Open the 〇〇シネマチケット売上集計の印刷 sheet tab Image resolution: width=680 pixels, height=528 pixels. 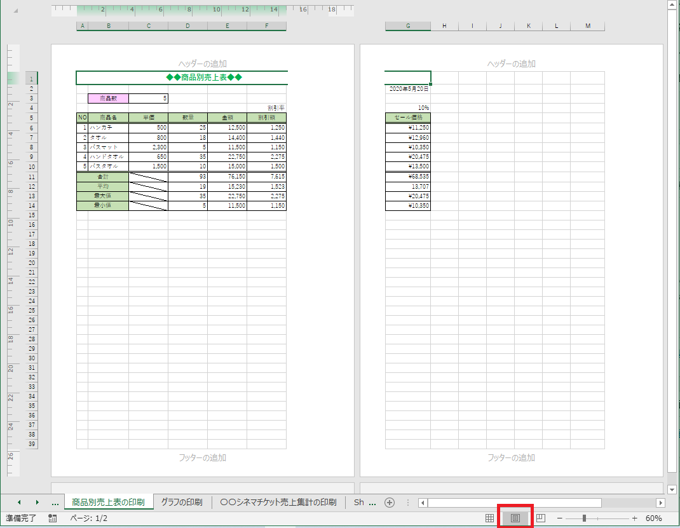coord(278,503)
